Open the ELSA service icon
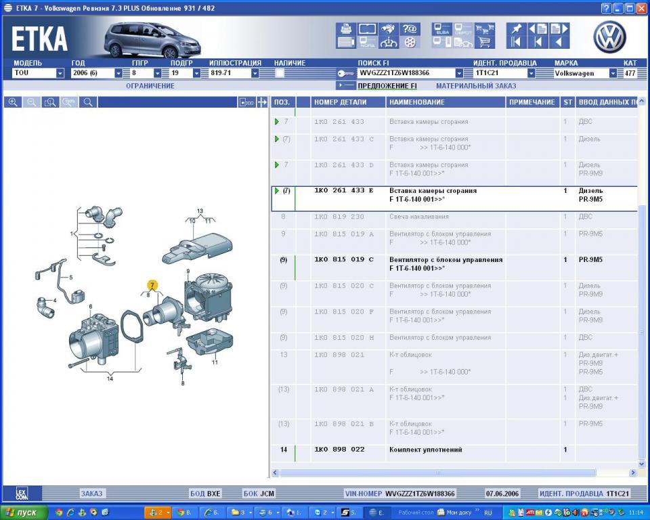Viewport: 650px width, 520px height. click(442, 28)
